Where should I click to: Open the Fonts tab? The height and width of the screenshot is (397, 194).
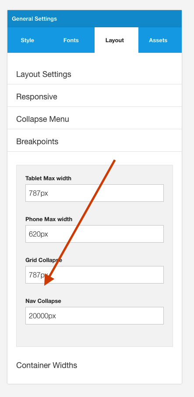pyautogui.click(x=71, y=40)
